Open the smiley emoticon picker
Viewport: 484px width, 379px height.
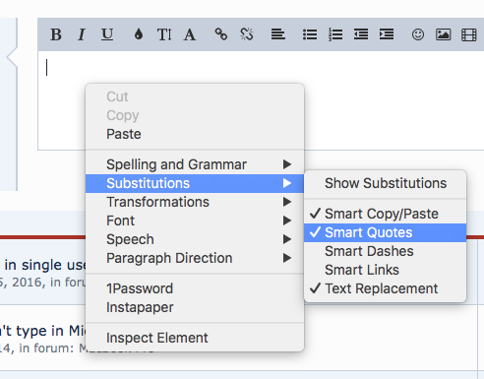coord(418,34)
